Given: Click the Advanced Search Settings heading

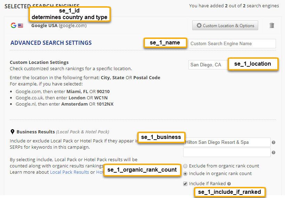Looking at the screenshot, I should tap(51, 43).
